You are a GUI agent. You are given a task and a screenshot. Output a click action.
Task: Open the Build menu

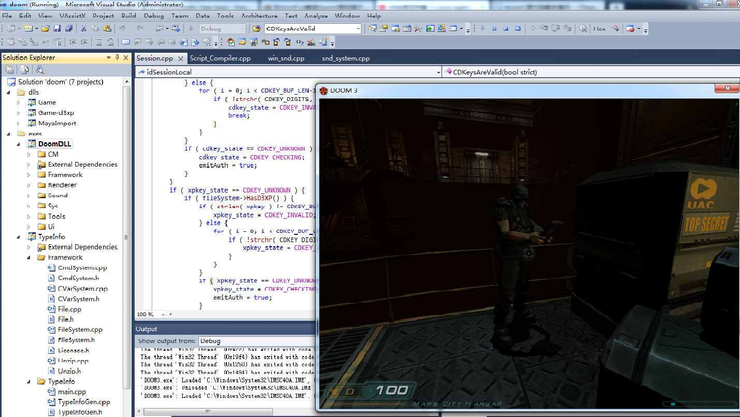click(x=128, y=16)
